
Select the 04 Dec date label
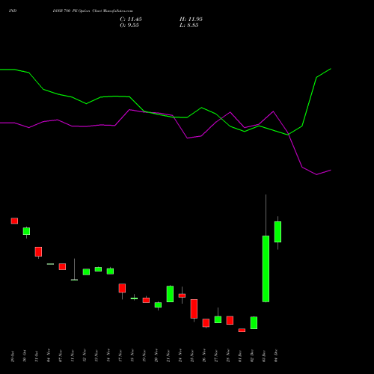click(x=276, y=356)
